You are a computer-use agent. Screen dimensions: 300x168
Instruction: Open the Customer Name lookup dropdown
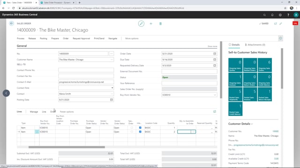coord(112,60)
